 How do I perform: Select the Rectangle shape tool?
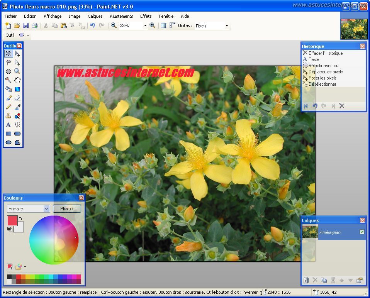(x=8, y=134)
